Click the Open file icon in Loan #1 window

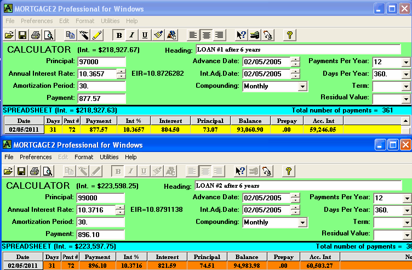tap(9, 35)
